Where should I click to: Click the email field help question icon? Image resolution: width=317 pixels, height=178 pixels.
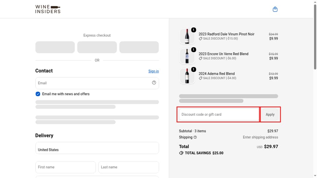click(154, 82)
